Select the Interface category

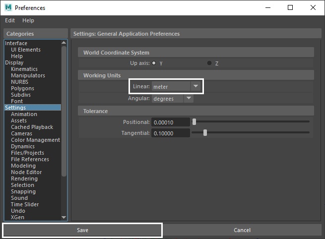[x=16, y=43]
